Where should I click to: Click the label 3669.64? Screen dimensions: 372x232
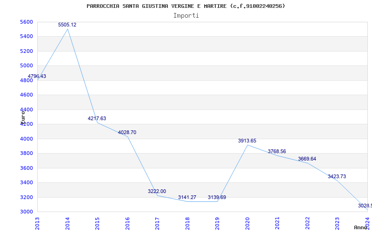coord(307,159)
